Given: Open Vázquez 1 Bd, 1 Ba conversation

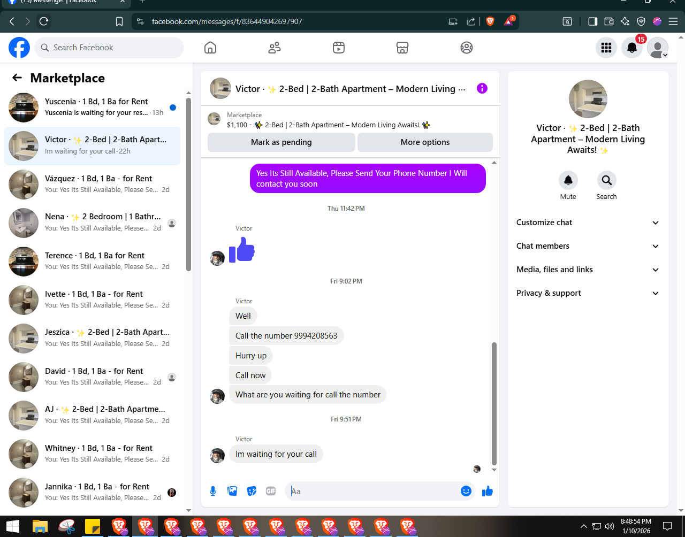Looking at the screenshot, I should click(x=92, y=184).
